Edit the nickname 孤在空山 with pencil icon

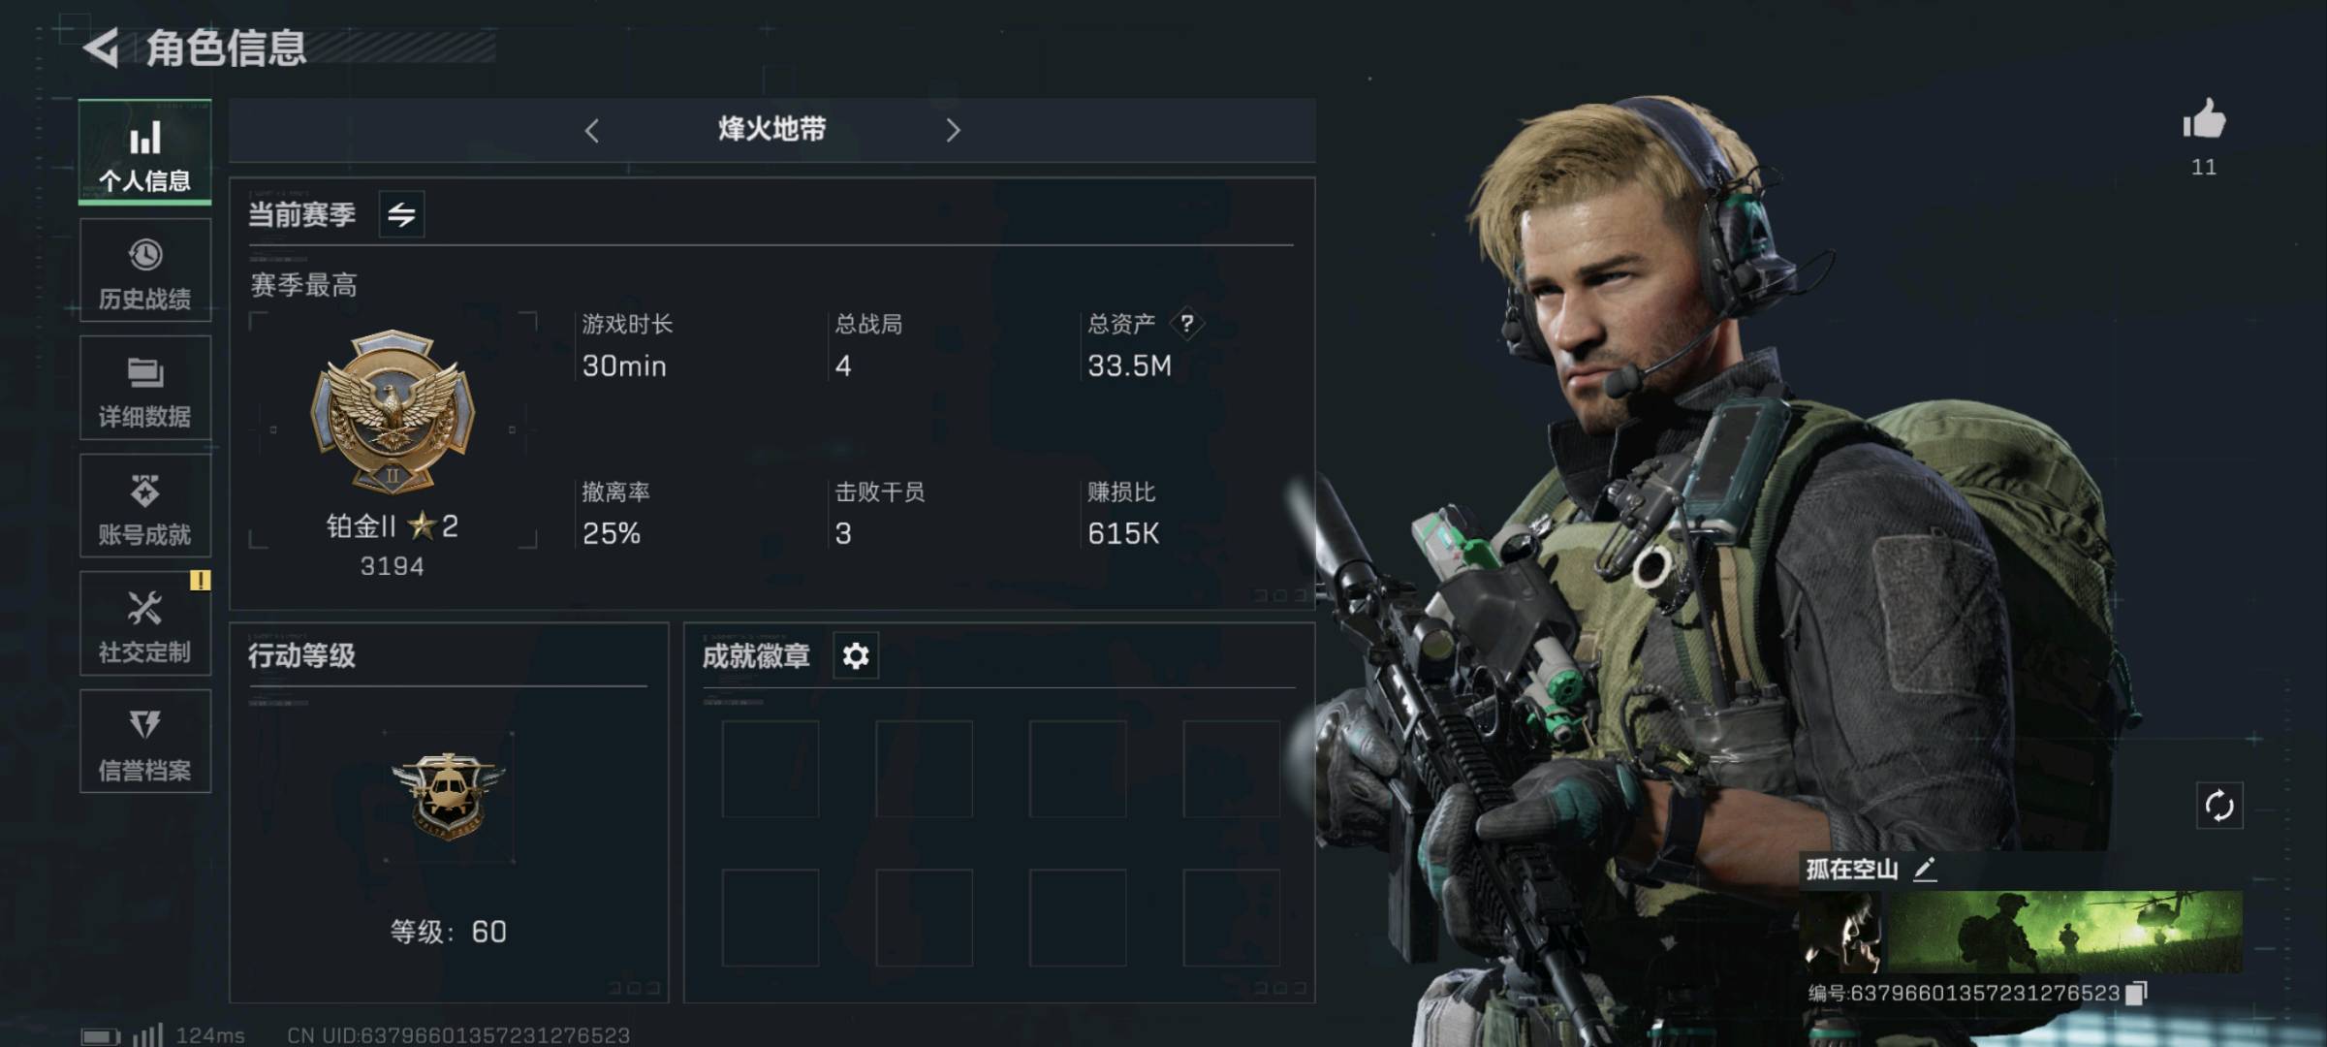pos(1925,869)
